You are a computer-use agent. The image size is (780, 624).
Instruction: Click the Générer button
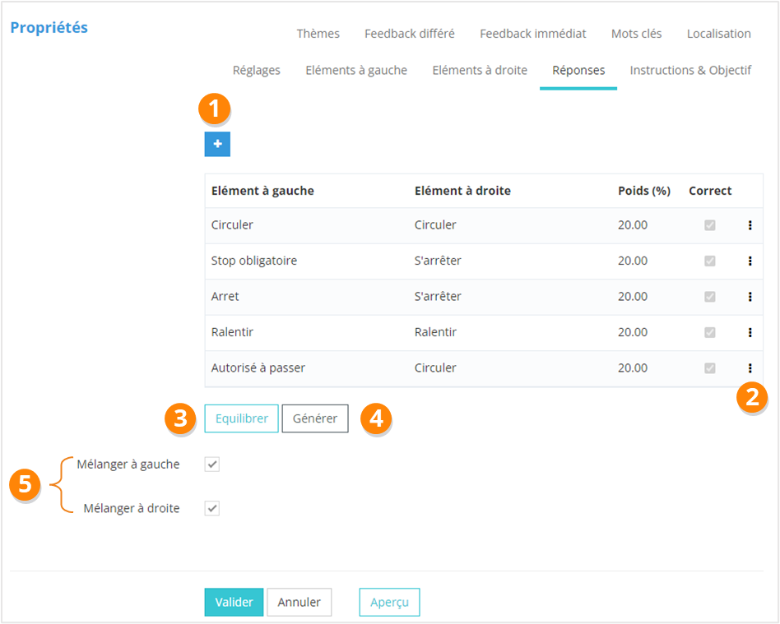pyautogui.click(x=315, y=418)
